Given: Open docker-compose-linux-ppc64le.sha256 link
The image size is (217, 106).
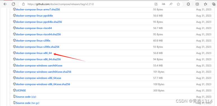Looking at the screenshot, I should pos(39,22).
